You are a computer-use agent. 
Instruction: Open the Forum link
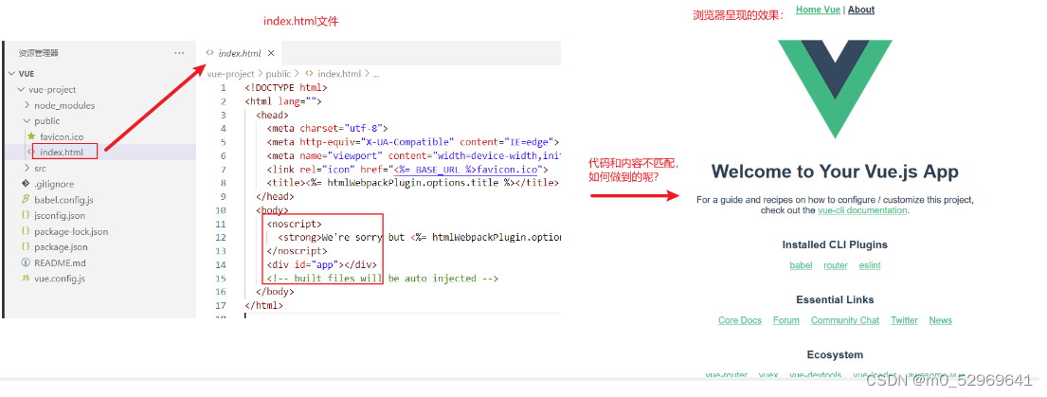tap(785, 320)
